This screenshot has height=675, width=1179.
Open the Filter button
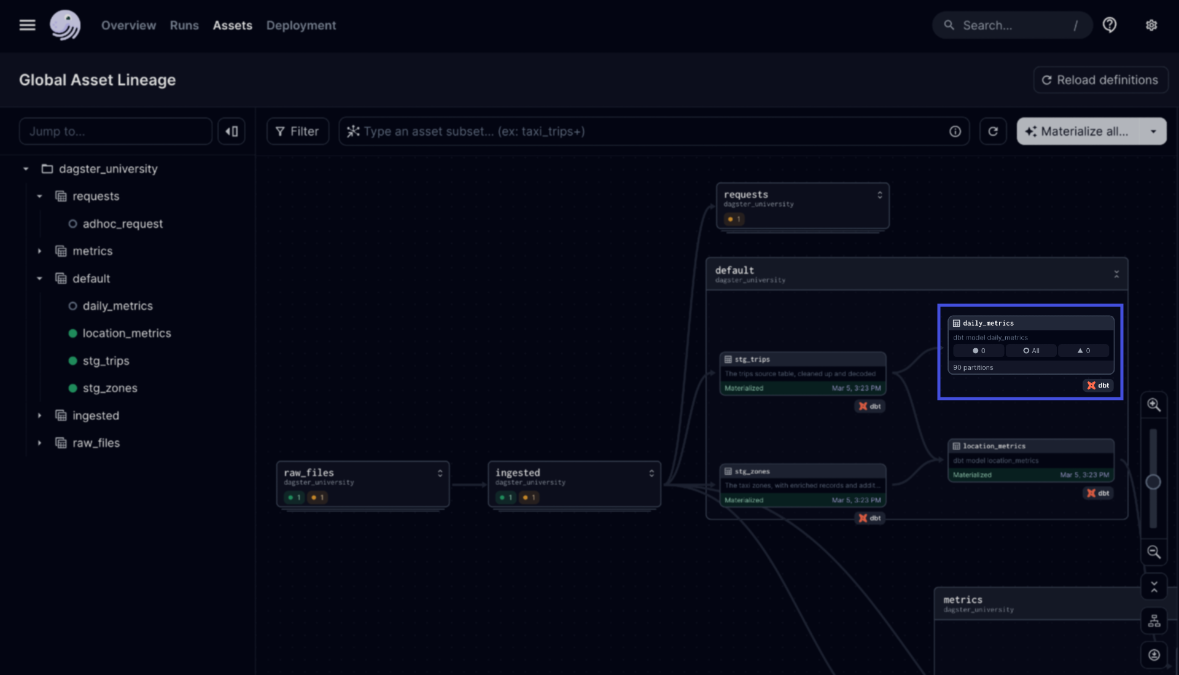click(297, 131)
